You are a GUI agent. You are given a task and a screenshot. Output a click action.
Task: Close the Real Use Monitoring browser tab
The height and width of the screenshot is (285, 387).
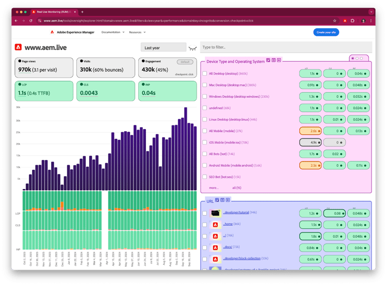click(75, 12)
